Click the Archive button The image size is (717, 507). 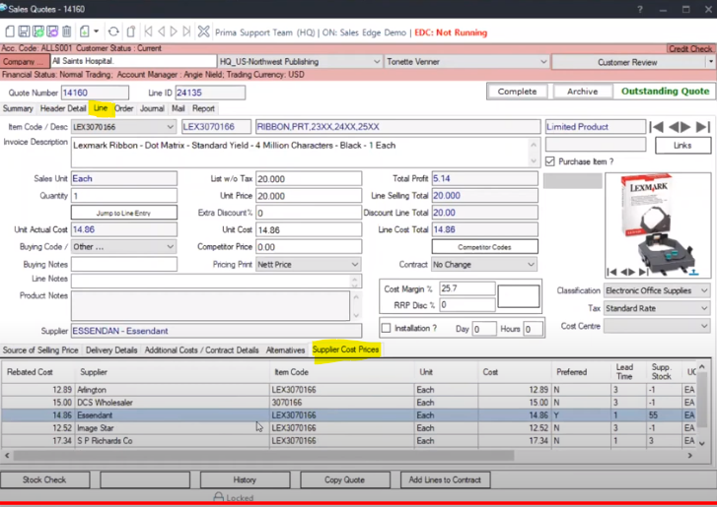[583, 92]
